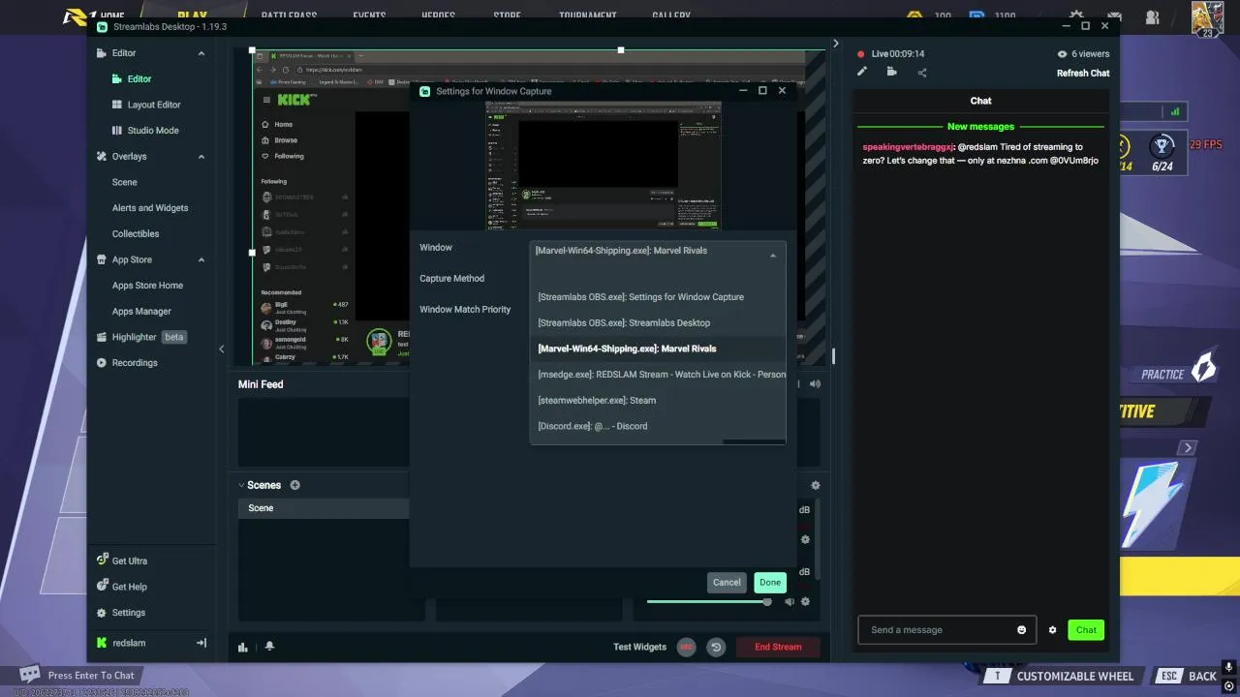Choose steamwebhelper Steam window option
Screen dimensions: 1240x697
point(658,400)
